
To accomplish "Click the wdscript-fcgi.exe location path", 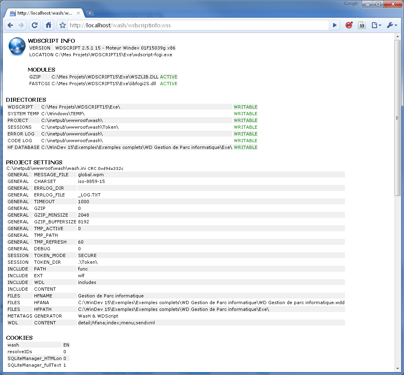I will tap(114, 55).
